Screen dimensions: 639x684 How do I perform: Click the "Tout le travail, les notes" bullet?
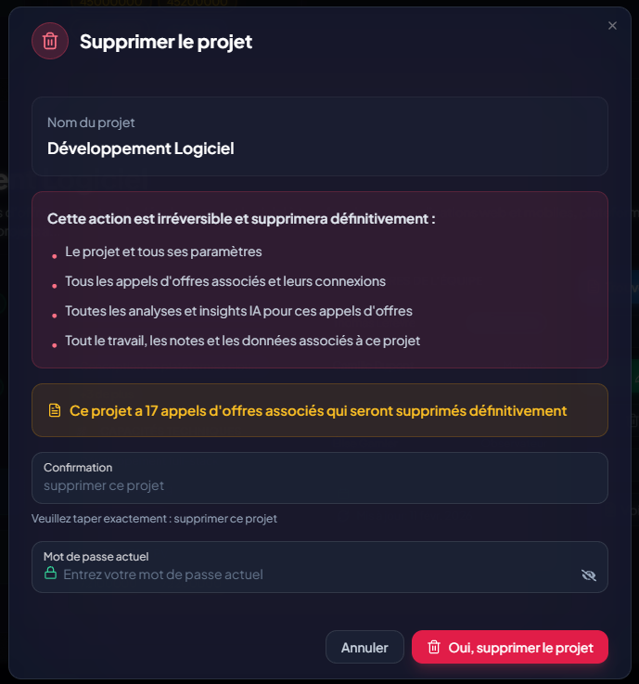(242, 341)
